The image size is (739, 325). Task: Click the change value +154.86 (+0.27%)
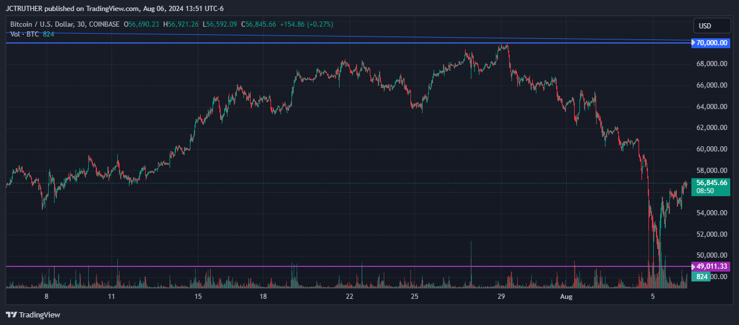point(307,24)
